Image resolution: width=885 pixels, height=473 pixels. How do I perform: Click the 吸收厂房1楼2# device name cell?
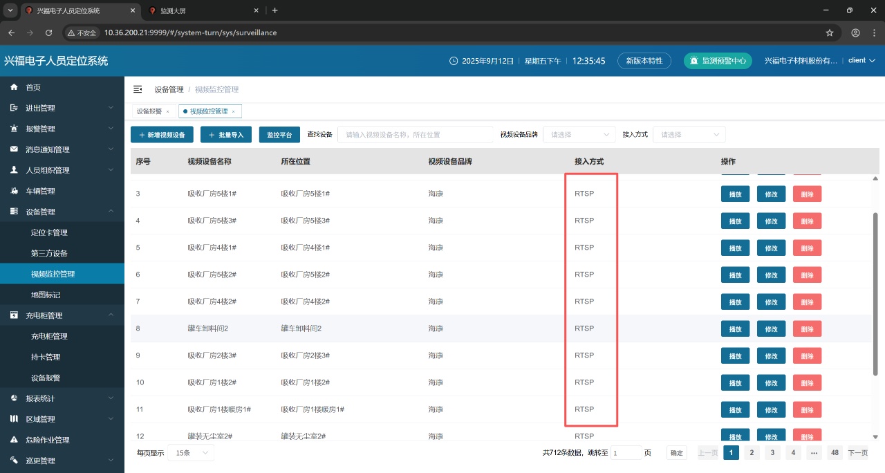[212, 382]
